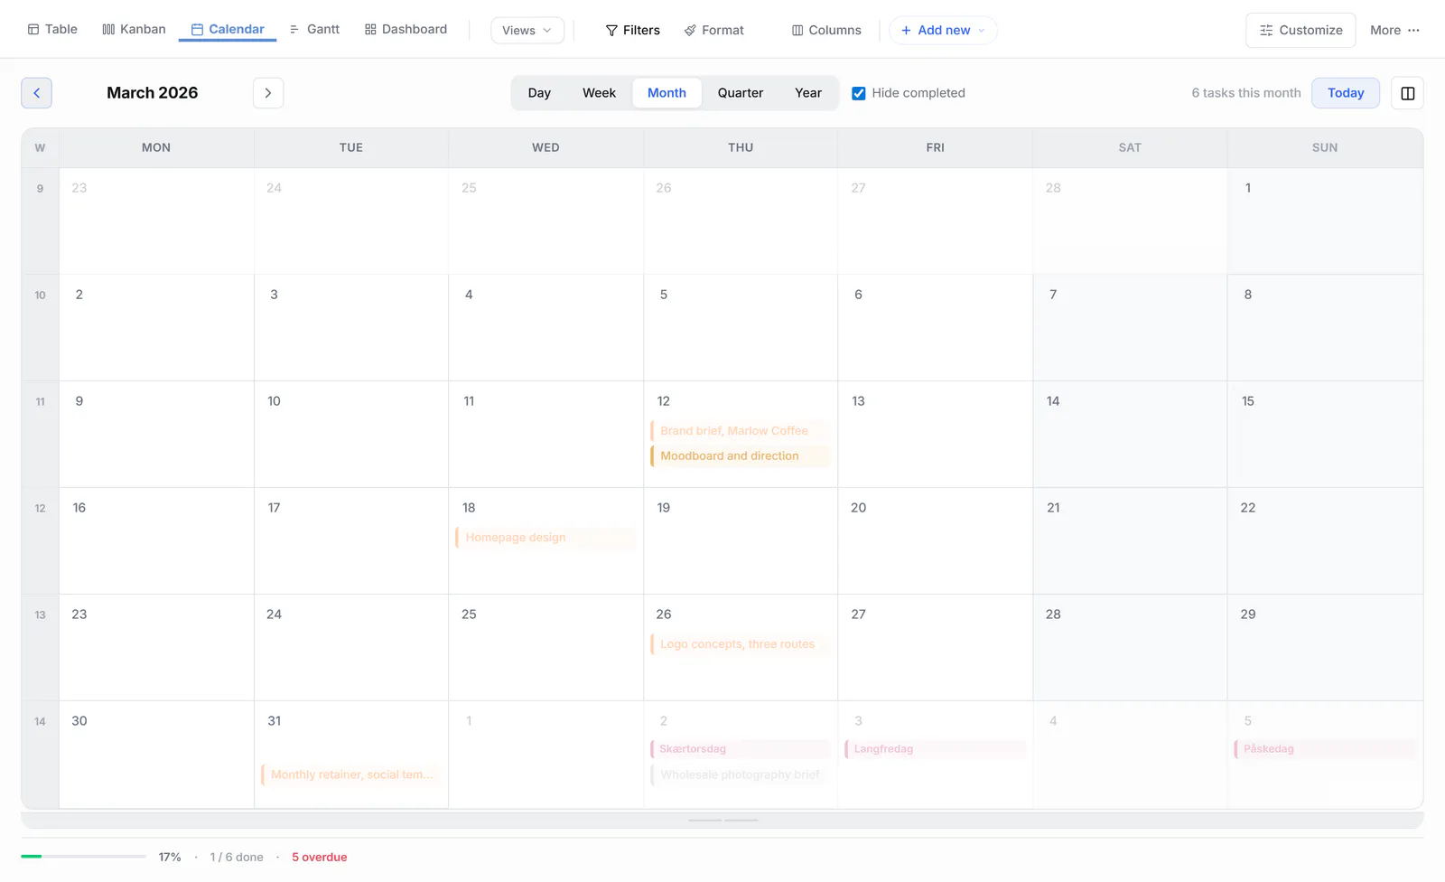Open Customize settings

click(1300, 30)
